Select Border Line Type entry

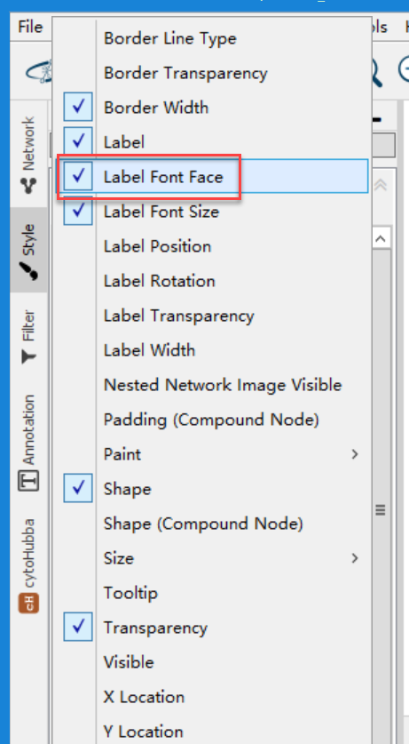(170, 38)
